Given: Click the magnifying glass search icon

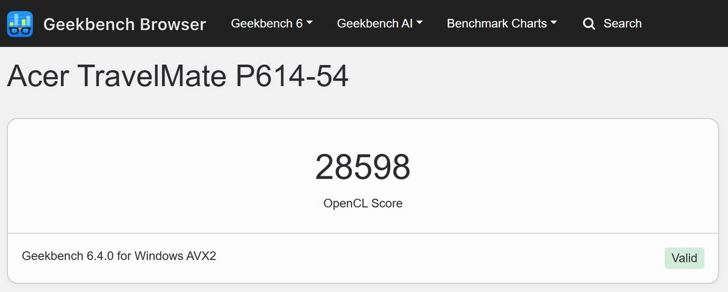Looking at the screenshot, I should [x=588, y=24].
